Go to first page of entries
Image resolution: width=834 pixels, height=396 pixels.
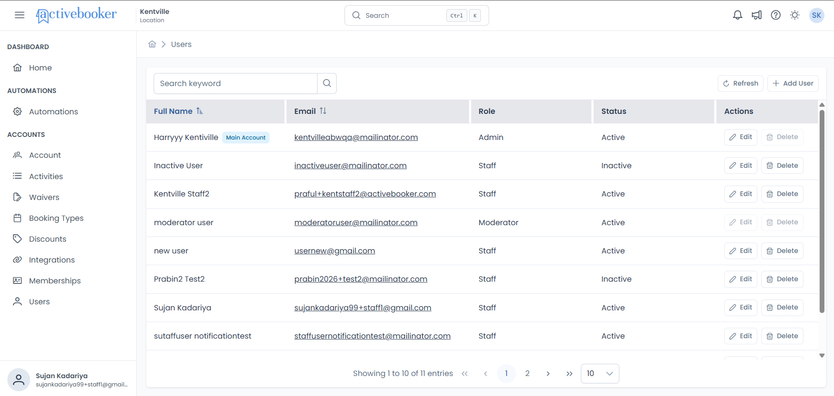click(465, 374)
